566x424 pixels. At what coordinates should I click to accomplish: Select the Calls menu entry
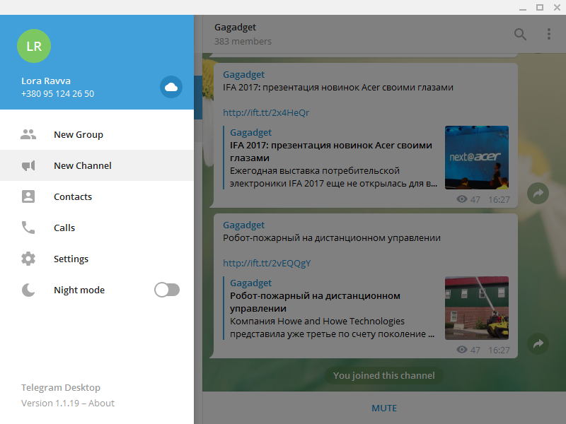coord(64,228)
